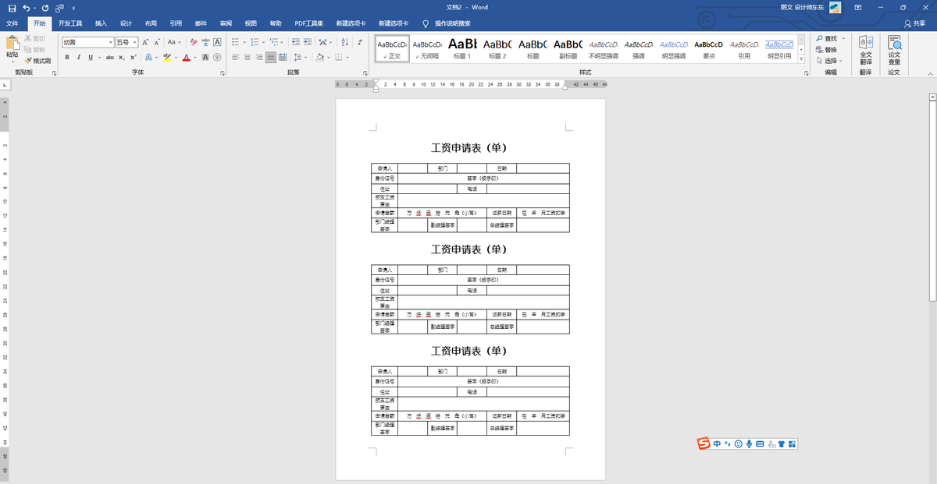The image size is (937, 484).
Task: Center-align the paragraph text
Action: (x=248, y=57)
